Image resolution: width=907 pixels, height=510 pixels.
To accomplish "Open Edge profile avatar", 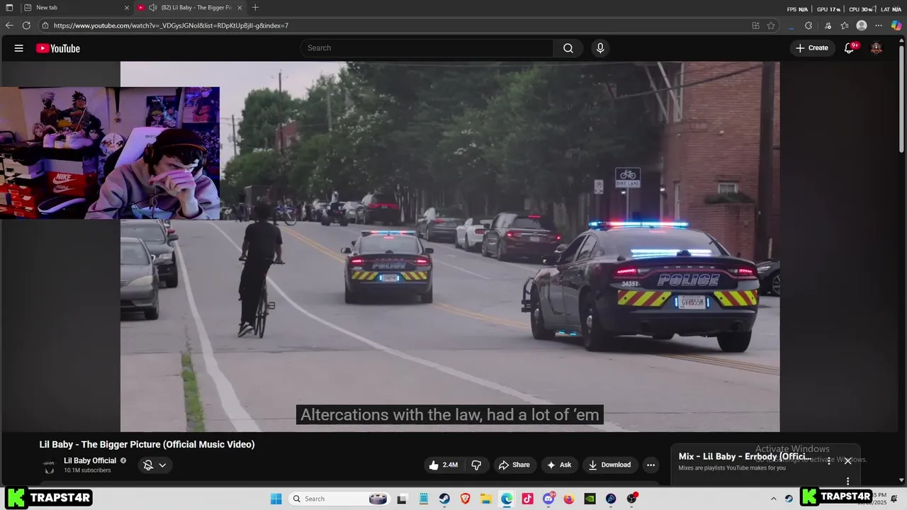I will [x=862, y=25].
